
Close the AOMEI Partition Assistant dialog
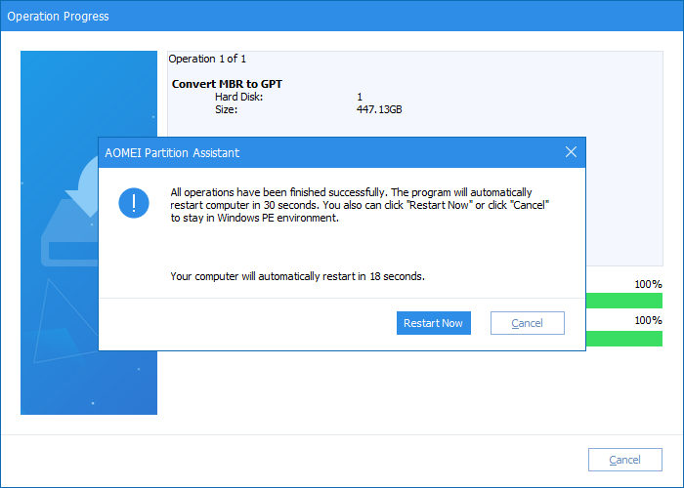coord(571,152)
